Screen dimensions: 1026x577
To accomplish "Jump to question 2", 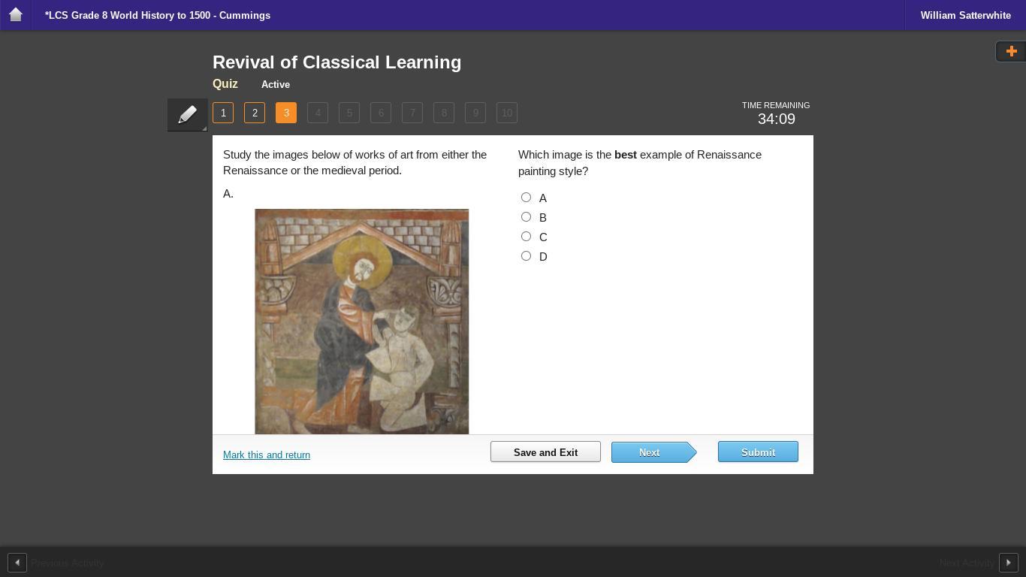I will click(x=255, y=113).
